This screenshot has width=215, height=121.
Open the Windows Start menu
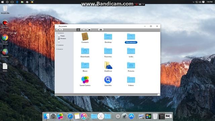[2, 2]
